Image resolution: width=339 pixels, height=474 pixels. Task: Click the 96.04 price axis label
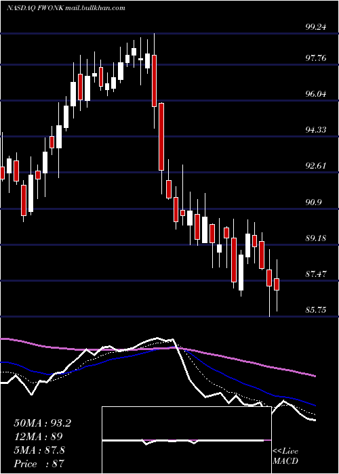[x=316, y=93]
